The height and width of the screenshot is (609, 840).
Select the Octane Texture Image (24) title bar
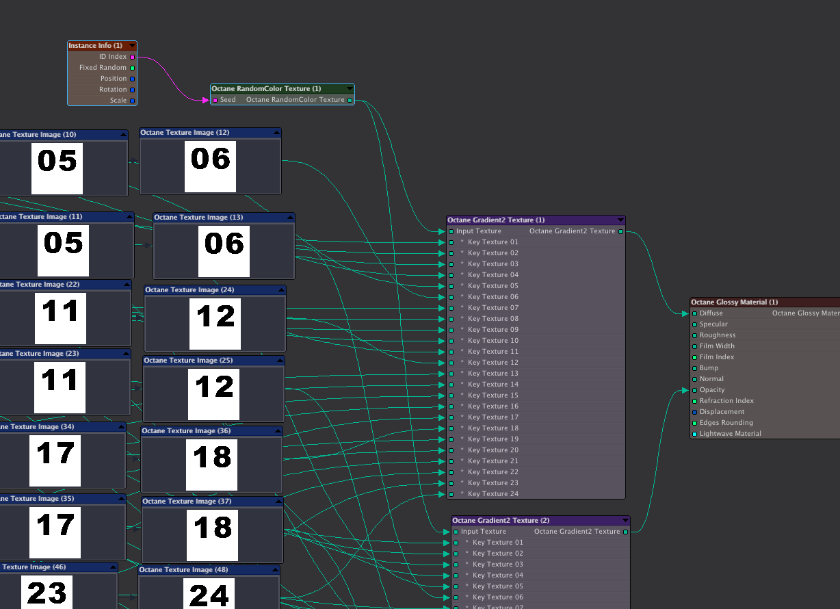click(215, 290)
